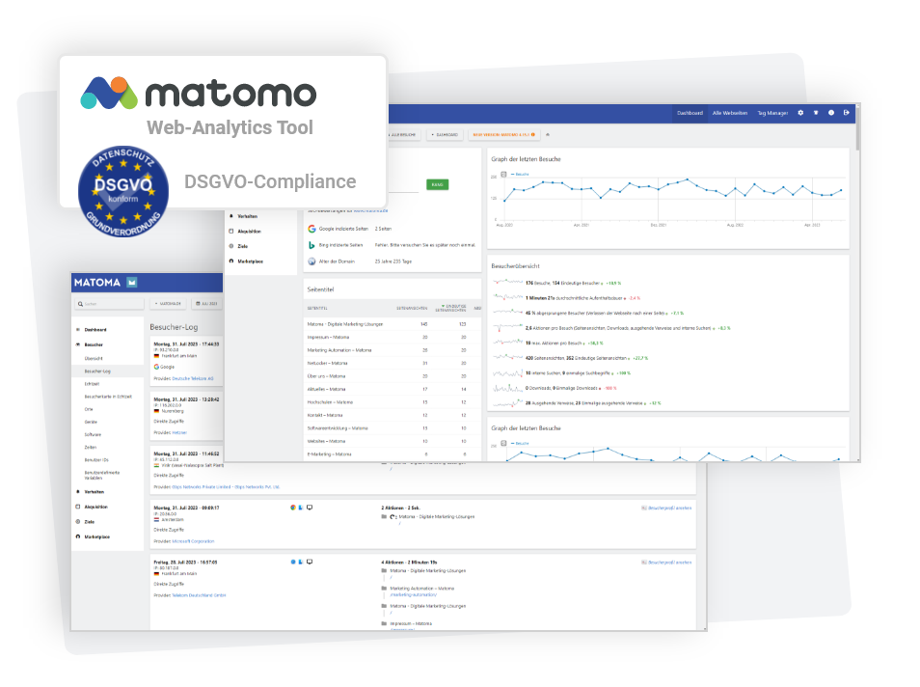Follow the Hetzner provider link
920x687 pixels.
179,432
